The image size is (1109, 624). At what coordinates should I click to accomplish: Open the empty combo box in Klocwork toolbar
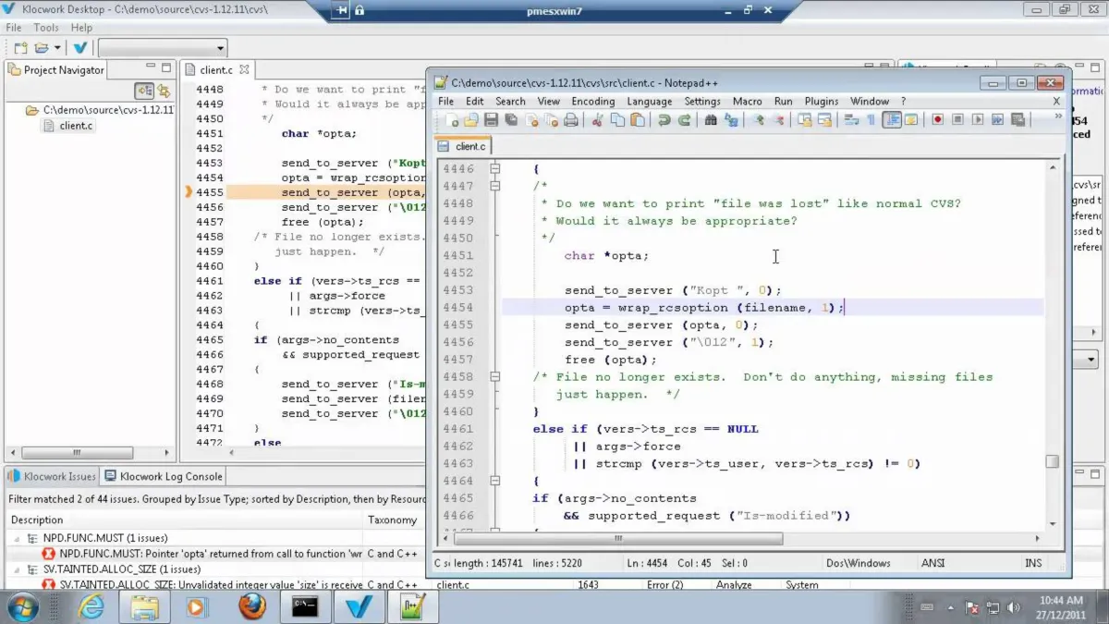pos(163,48)
